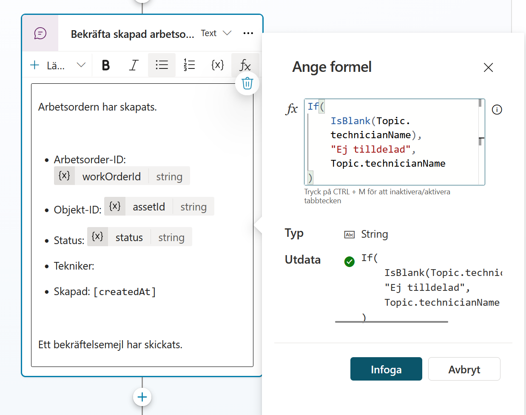Click the horizontal scrollbar under Utdata
The width and height of the screenshot is (526, 415).
pos(392,322)
